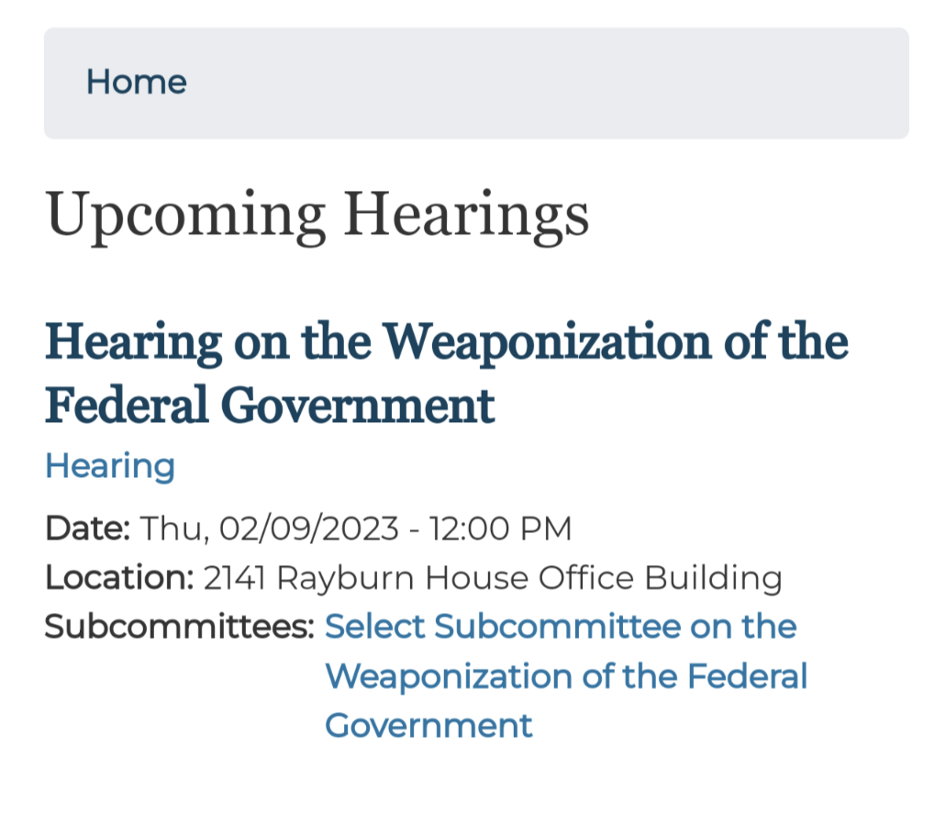This screenshot has height=813, width=935.
Task: Click the word "Upcoming" in the heading
Action: coord(185,215)
